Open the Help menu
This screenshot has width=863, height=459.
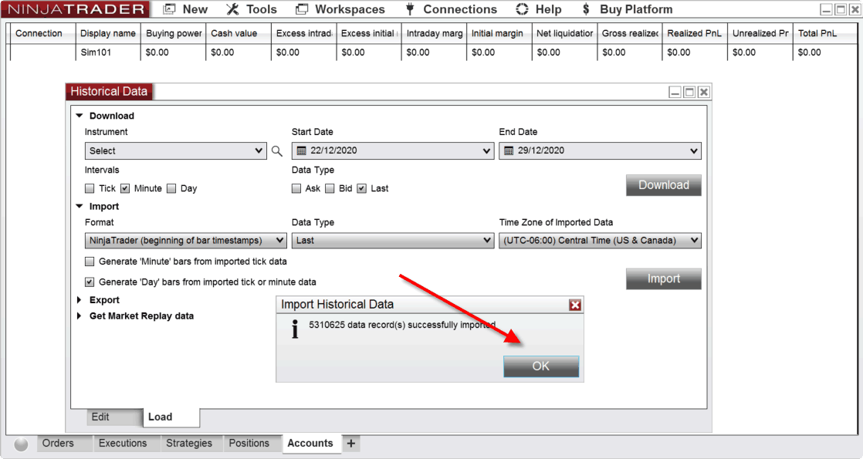click(539, 9)
